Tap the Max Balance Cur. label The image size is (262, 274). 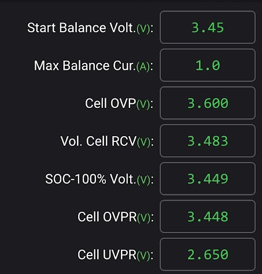pyautogui.click(x=85, y=66)
